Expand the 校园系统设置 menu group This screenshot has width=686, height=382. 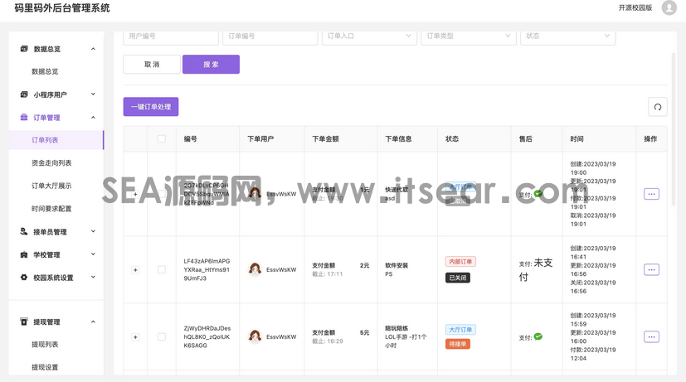(93, 277)
